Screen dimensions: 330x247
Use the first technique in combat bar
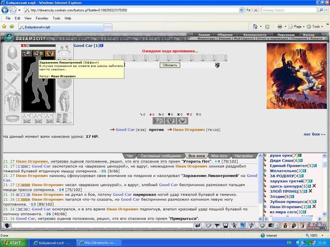pos(158,121)
